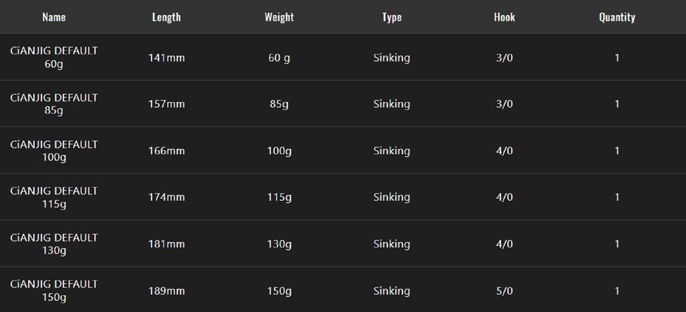
Task: Select the CiANJIG DEFAULT 85g name cell
Action: point(54,104)
